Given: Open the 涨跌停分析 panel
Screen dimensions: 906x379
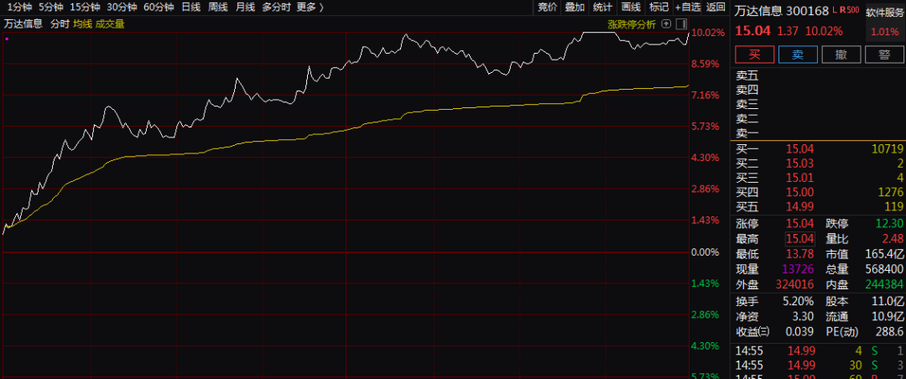Looking at the screenshot, I should (x=631, y=23).
